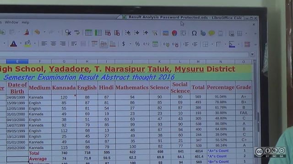Click the yellow Insert Comment icon

pos(212,33)
